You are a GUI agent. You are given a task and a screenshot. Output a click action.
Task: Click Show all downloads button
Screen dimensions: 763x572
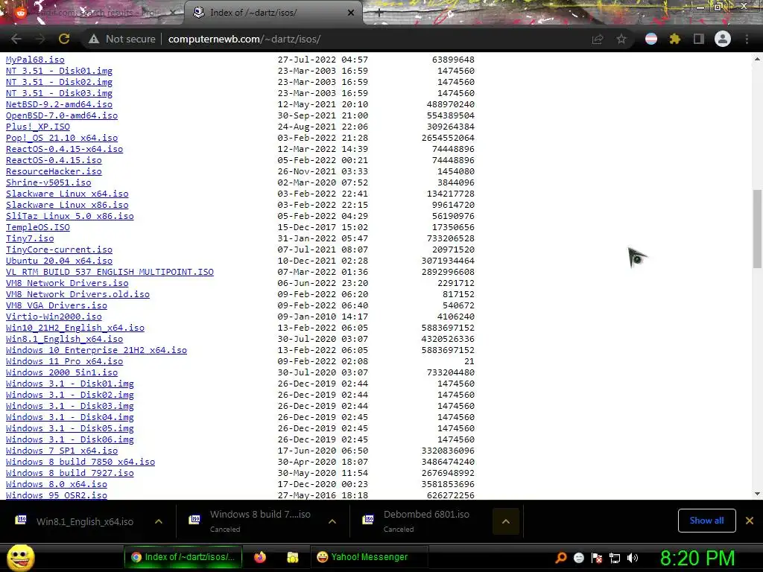[706, 521]
